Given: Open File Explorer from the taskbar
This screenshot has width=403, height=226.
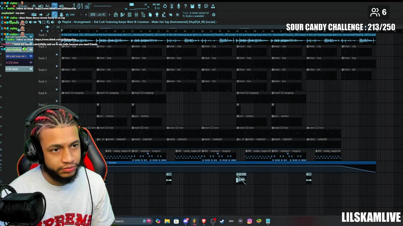Looking at the screenshot, I should tap(167, 221).
